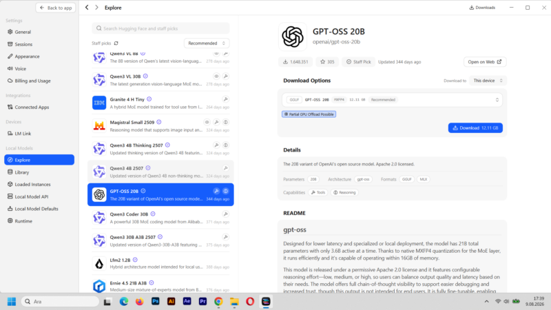This screenshot has width=551, height=310.
Task: Select Magistral Small 2509 model
Action: coord(160,126)
